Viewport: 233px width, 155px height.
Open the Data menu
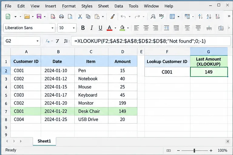(119, 6)
